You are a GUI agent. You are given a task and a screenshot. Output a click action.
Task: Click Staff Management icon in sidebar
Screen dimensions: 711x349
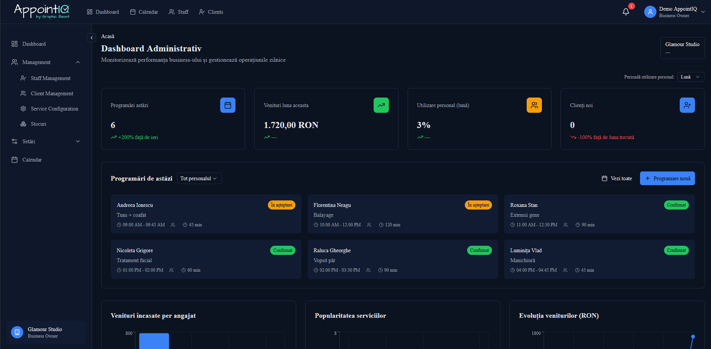(23, 78)
